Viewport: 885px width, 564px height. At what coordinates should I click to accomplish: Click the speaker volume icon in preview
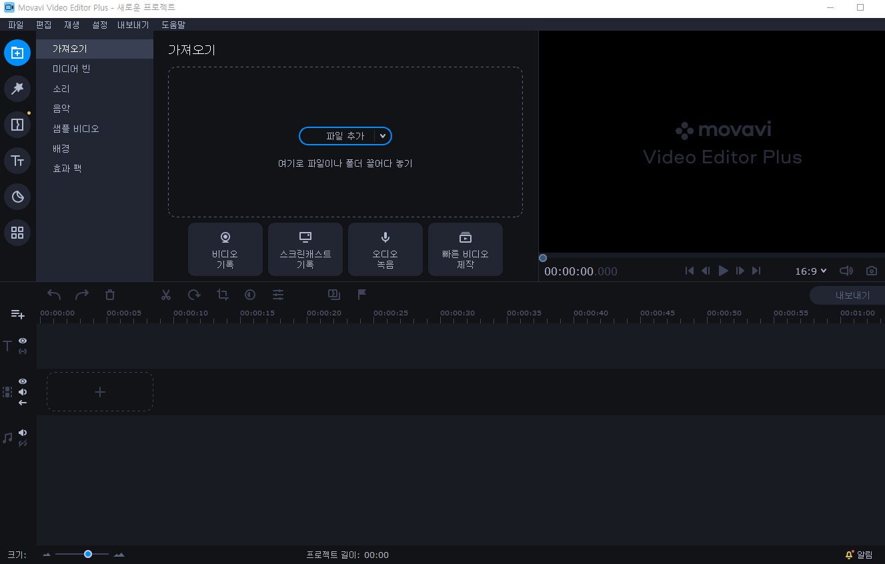(x=846, y=271)
